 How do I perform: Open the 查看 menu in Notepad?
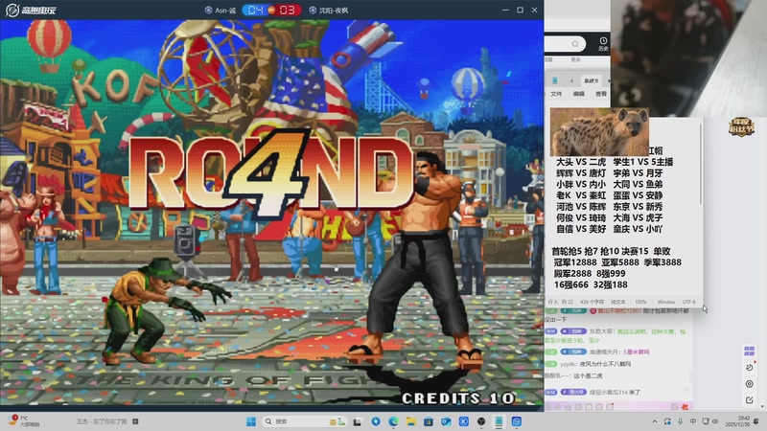pyautogui.click(x=601, y=93)
